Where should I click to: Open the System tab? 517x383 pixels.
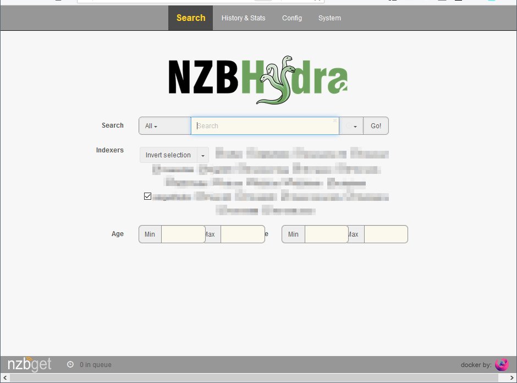[x=329, y=18]
